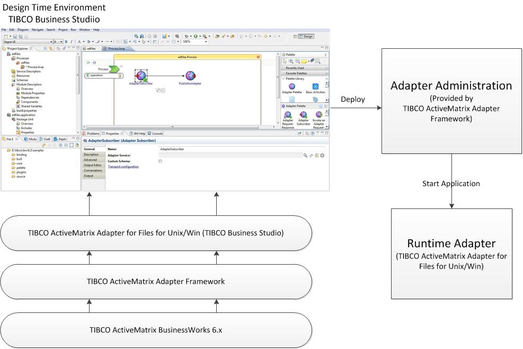Click the palette Zoom Out tool

point(297,61)
